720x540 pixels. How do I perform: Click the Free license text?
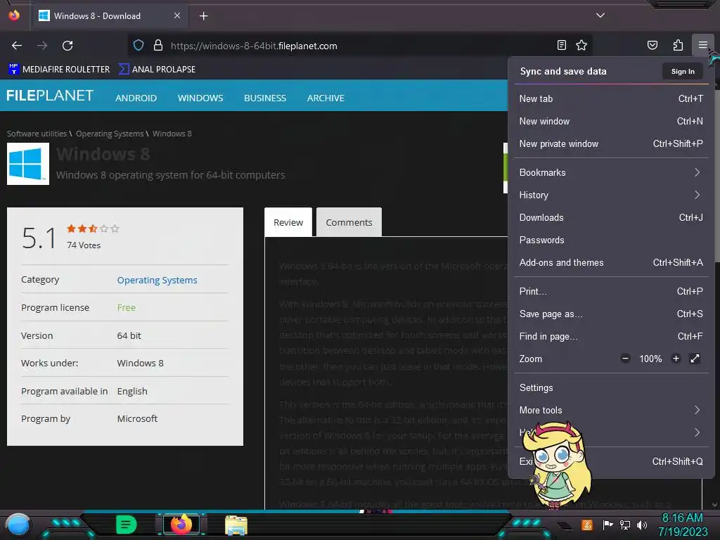(127, 308)
